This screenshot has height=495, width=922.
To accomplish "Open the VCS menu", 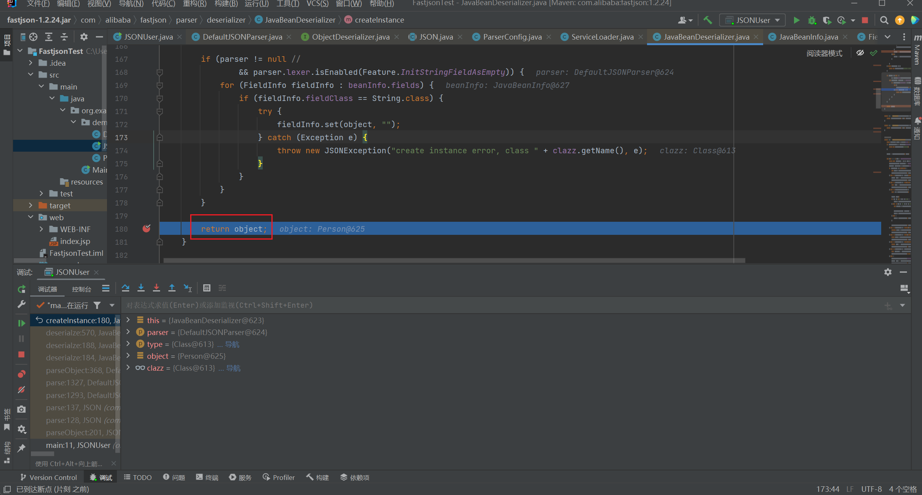I will [317, 4].
